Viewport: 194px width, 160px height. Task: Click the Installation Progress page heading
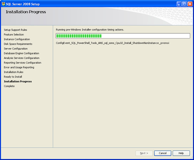[26, 12]
